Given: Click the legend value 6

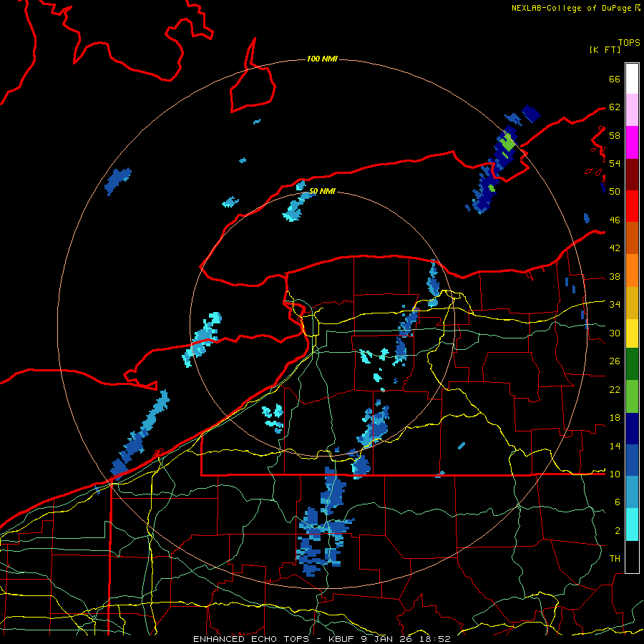Looking at the screenshot, I should (618, 502).
